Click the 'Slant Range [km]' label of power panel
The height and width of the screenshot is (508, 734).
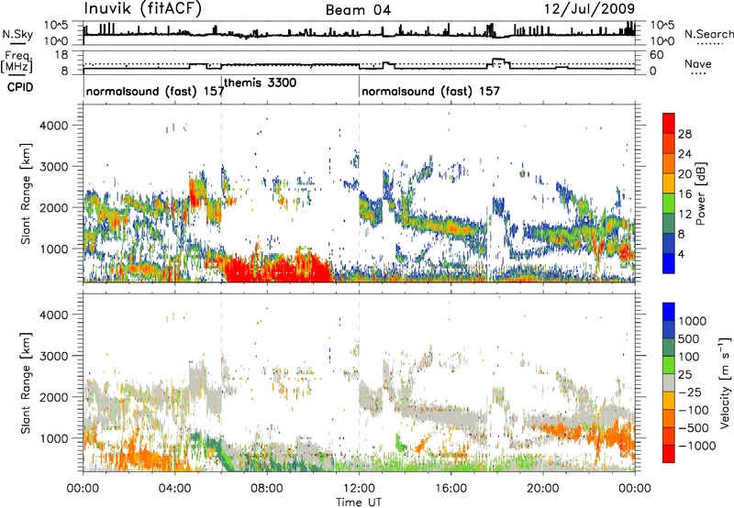pyautogui.click(x=26, y=193)
